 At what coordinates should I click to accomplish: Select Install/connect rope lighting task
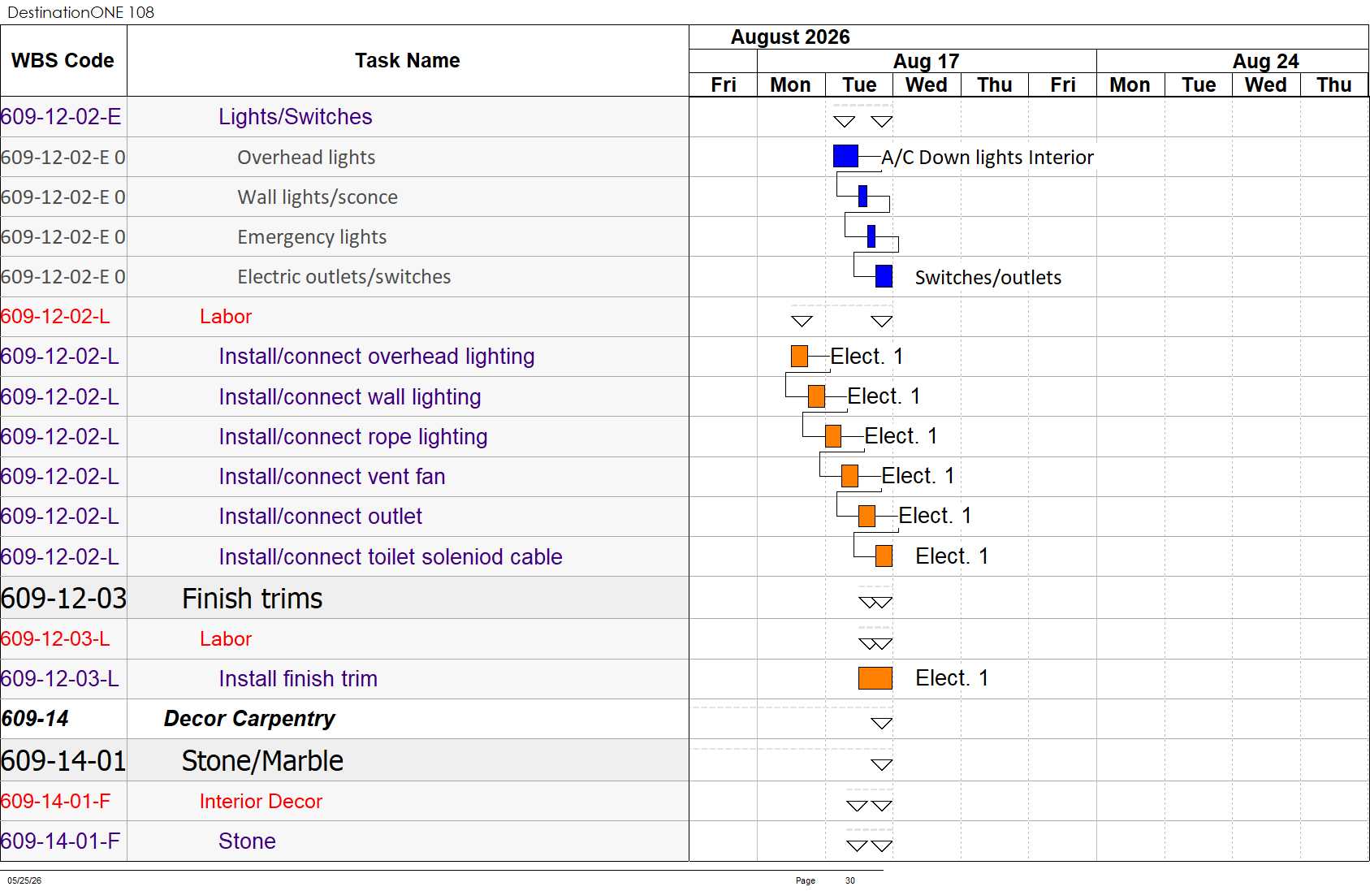click(x=353, y=437)
